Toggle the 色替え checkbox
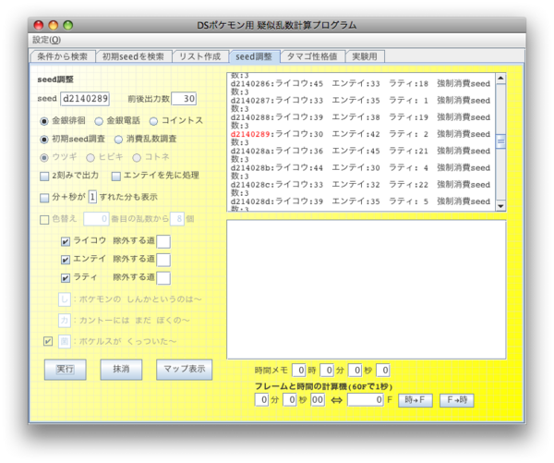Image resolution: width=554 pixels, height=463 pixels. tap(44, 220)
